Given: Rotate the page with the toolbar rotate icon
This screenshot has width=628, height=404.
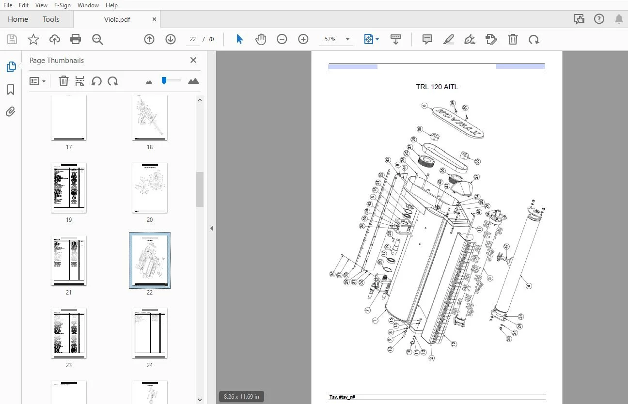Looking at the screenshot, I should click(x=534, y=39).
